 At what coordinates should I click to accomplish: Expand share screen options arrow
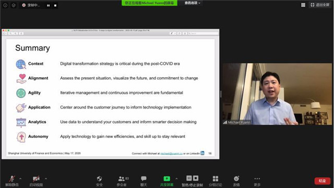click(x=176, y=179)
